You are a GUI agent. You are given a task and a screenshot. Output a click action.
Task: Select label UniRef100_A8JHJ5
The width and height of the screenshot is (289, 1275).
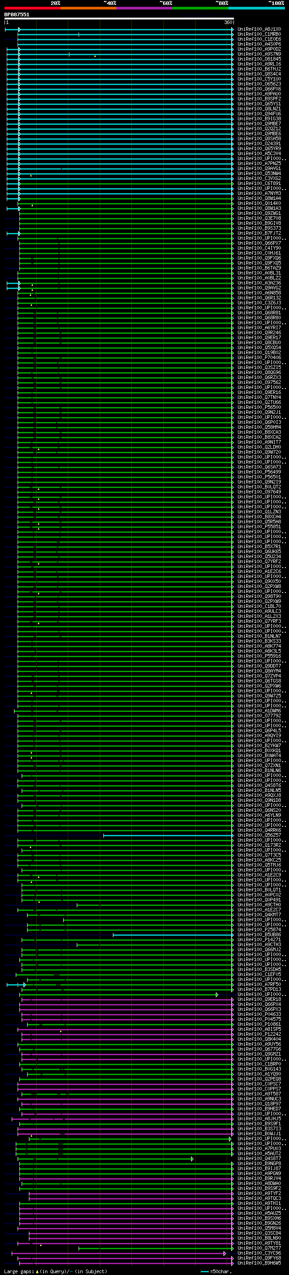coord(259,1119)
